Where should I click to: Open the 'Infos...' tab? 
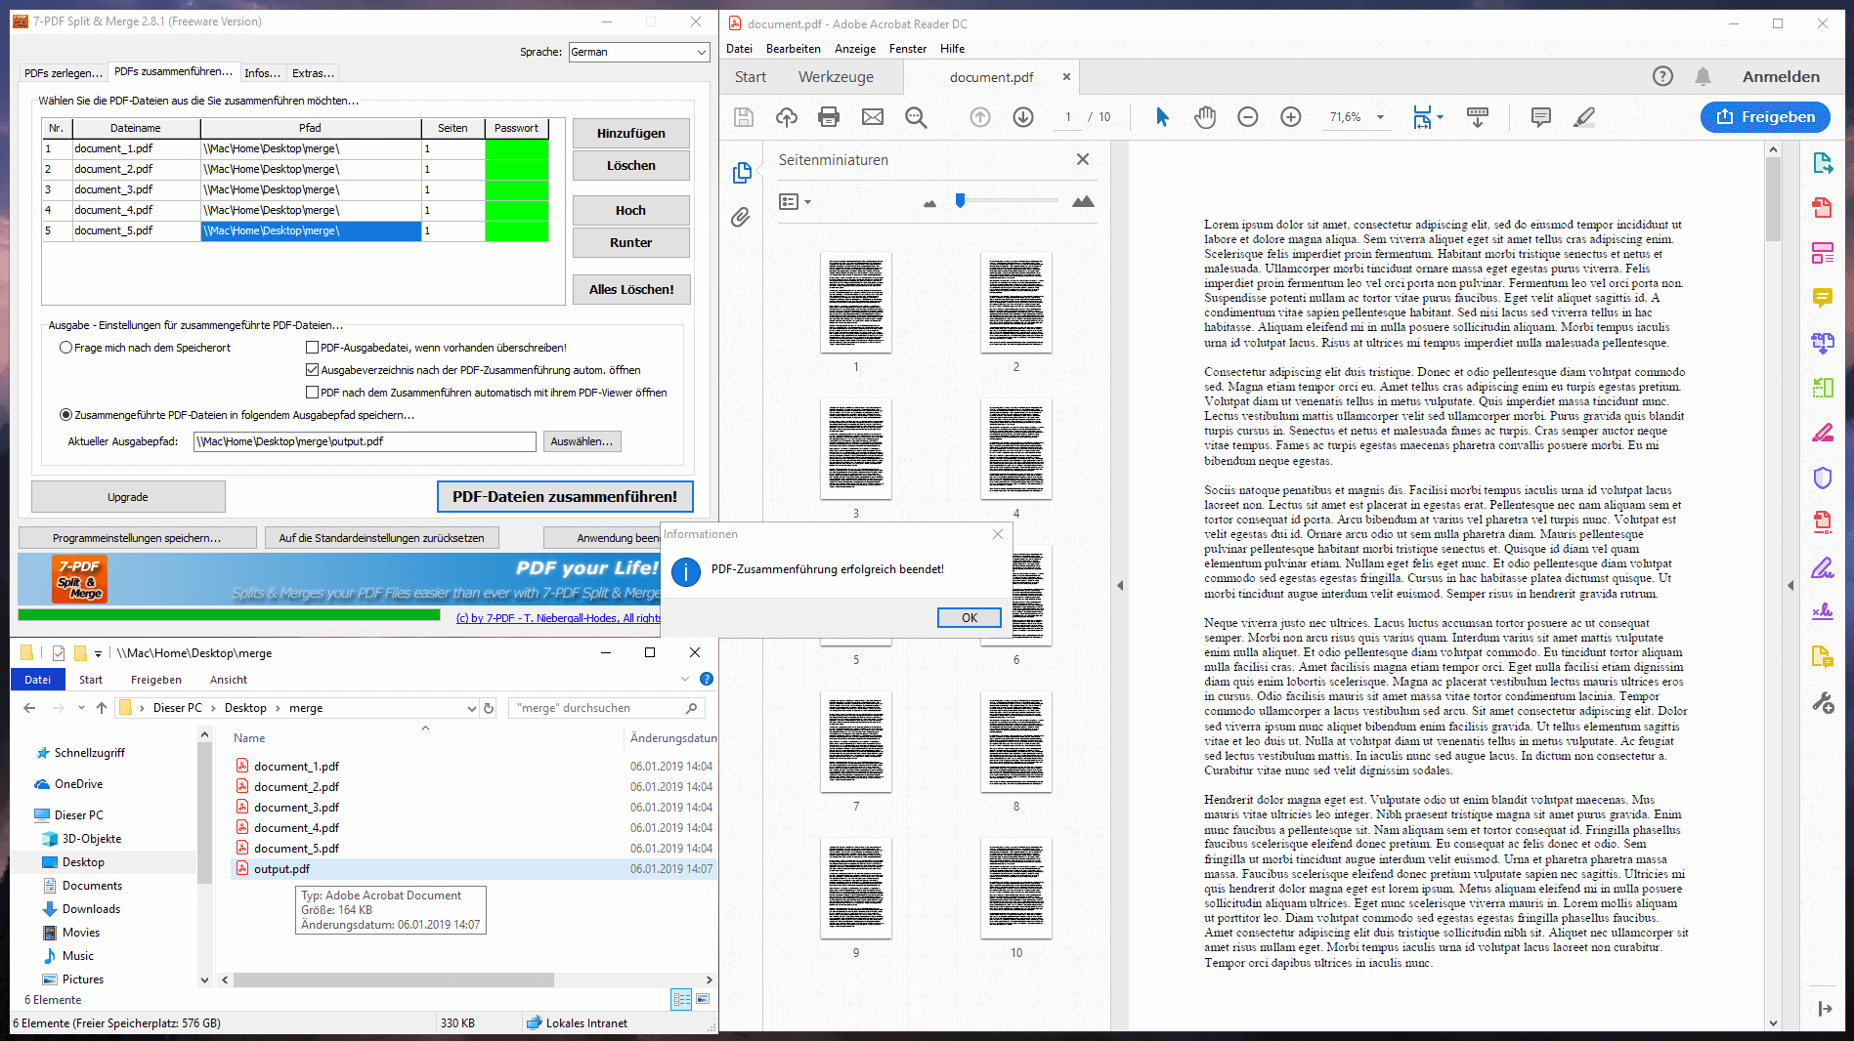click(262, 73)
